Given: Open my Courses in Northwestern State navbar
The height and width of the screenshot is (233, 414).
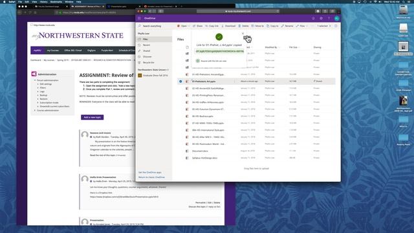Looking at the screenshot, I should pyautogui.click(x=53, y=50).
